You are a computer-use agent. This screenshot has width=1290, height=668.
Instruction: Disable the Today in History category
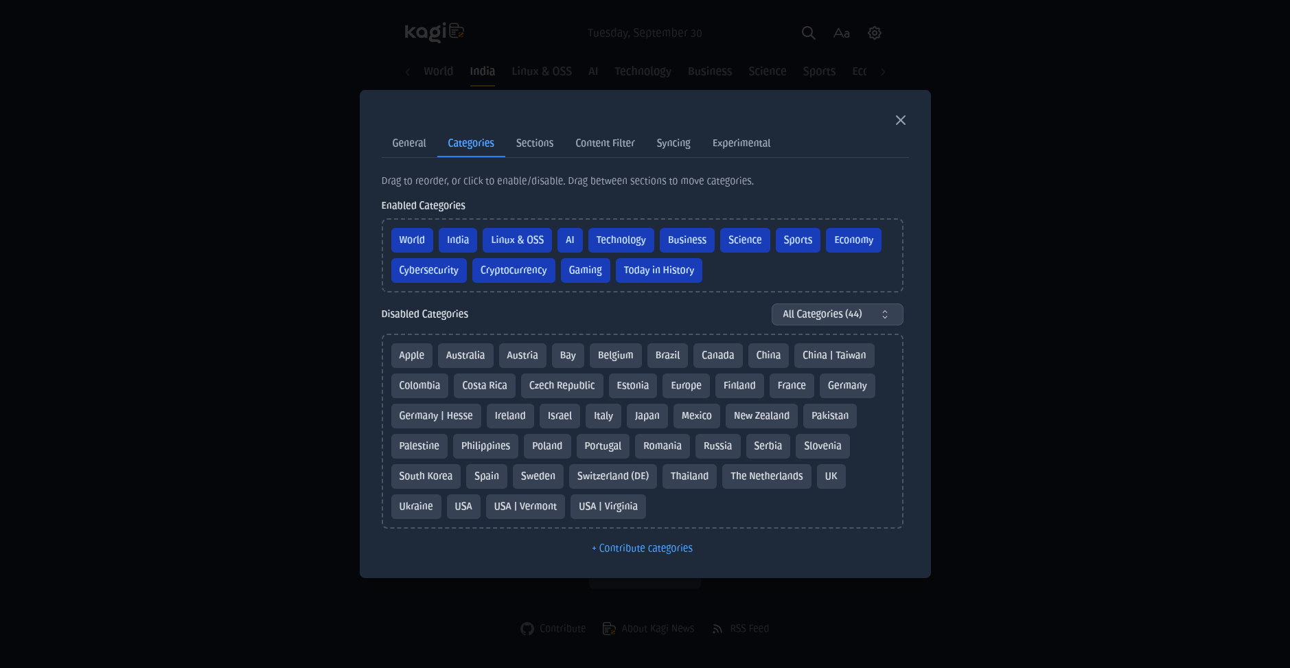coord(658,270)
